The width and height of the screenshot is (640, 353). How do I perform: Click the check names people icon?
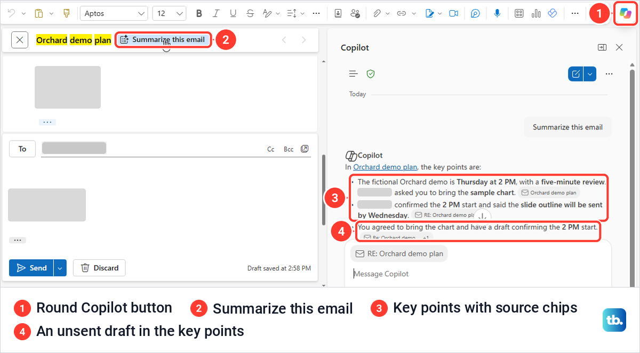tap(356, 13)
